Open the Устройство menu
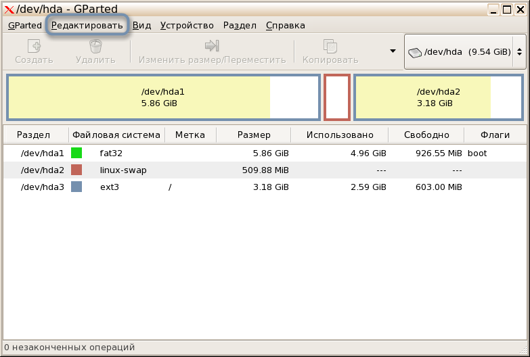 click(187, 26)
